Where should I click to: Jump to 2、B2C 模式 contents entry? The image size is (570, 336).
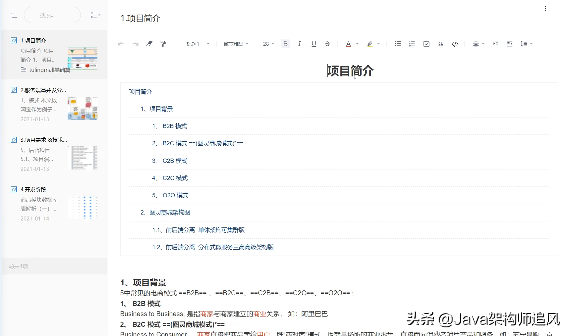[198, 143]
